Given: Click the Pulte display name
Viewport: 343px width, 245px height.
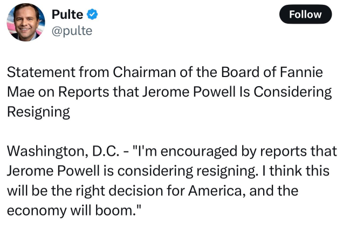Looking at the screenshot, I should click(x=67, y=14).
